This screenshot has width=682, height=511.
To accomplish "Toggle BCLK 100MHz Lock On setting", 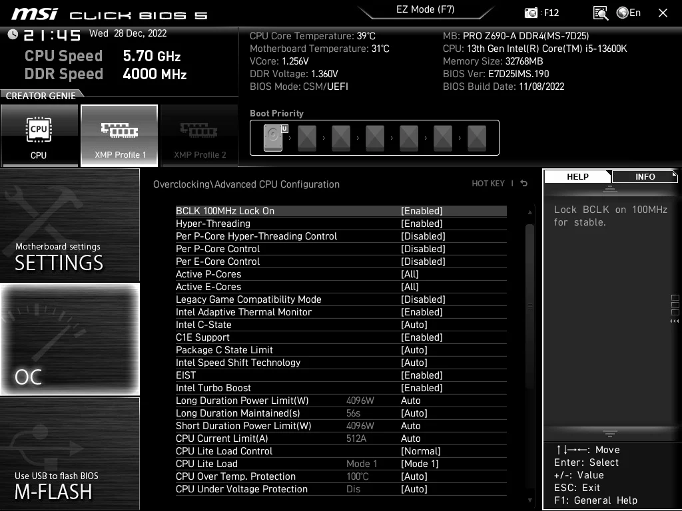I will (x=341, y=211).
